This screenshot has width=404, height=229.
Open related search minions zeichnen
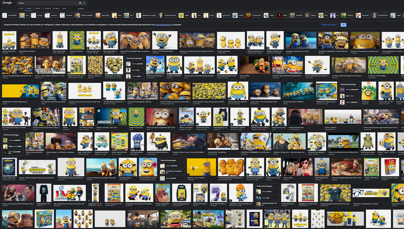click(x=172, y=166)
